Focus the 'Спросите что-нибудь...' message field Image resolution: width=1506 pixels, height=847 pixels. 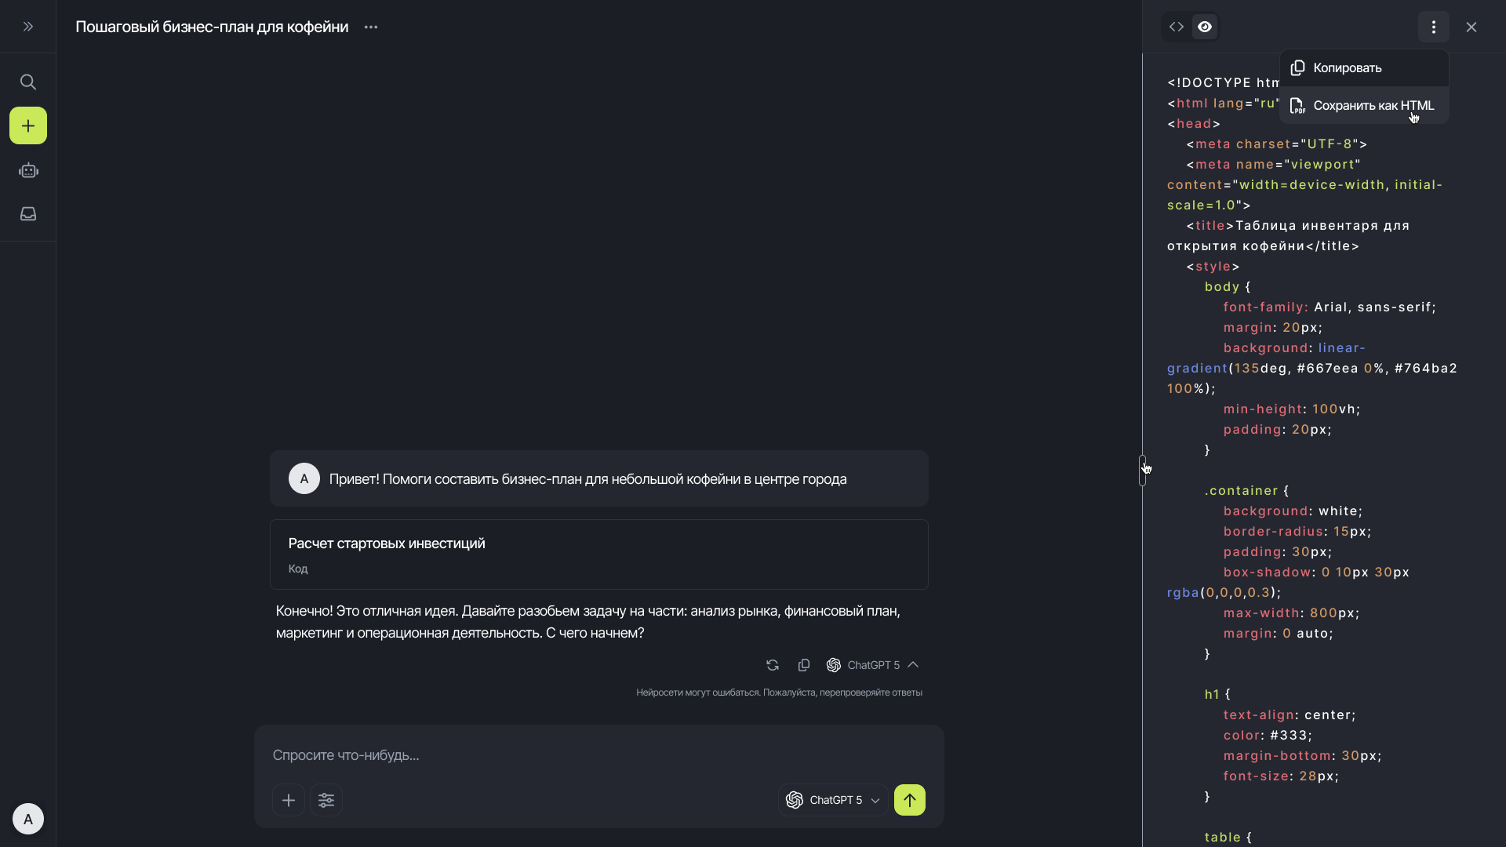(x=596, y=755)
